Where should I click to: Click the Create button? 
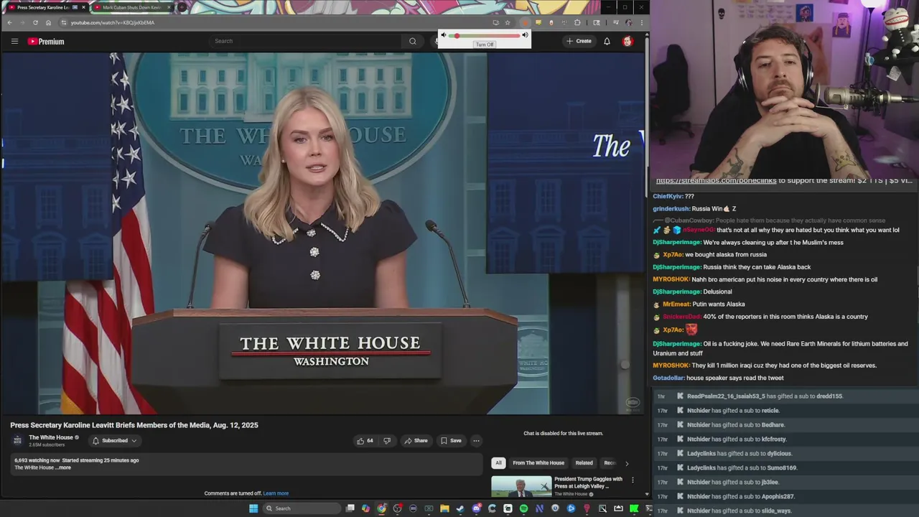[579, 41]
